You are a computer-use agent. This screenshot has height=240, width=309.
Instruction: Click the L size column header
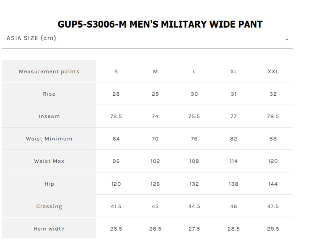[194, 72]
